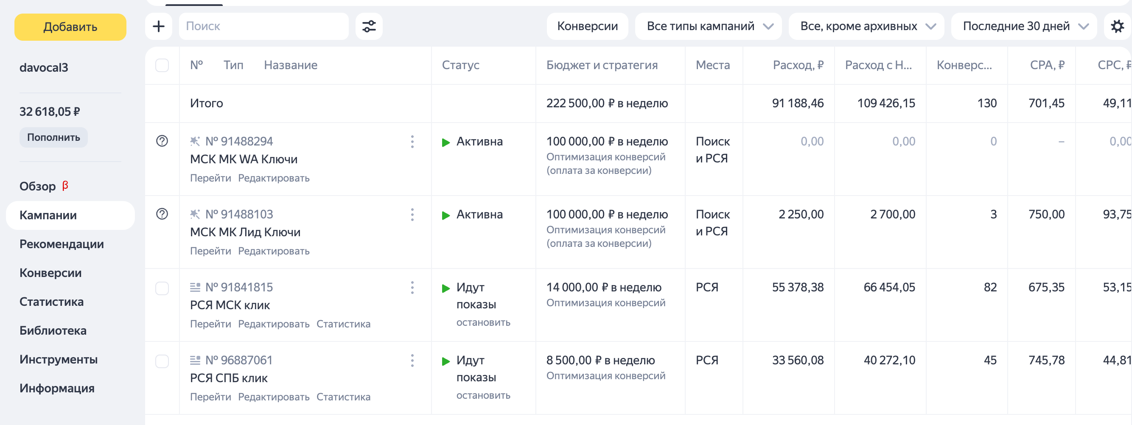Click the Пополнить balance button

point(53,137)
